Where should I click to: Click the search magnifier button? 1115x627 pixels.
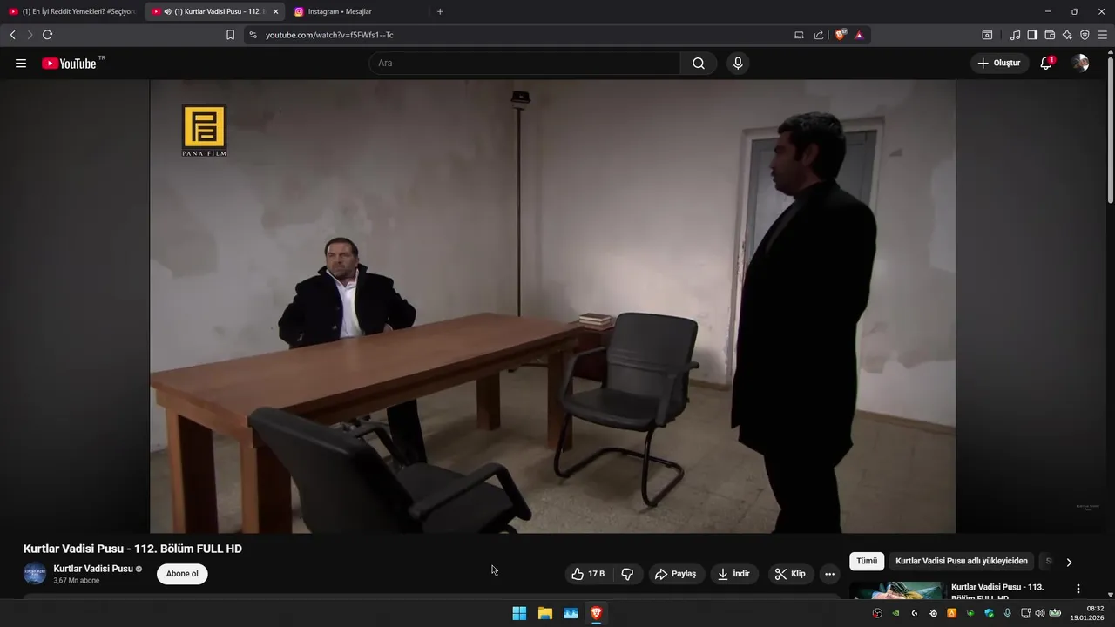(x=699, y=64)
